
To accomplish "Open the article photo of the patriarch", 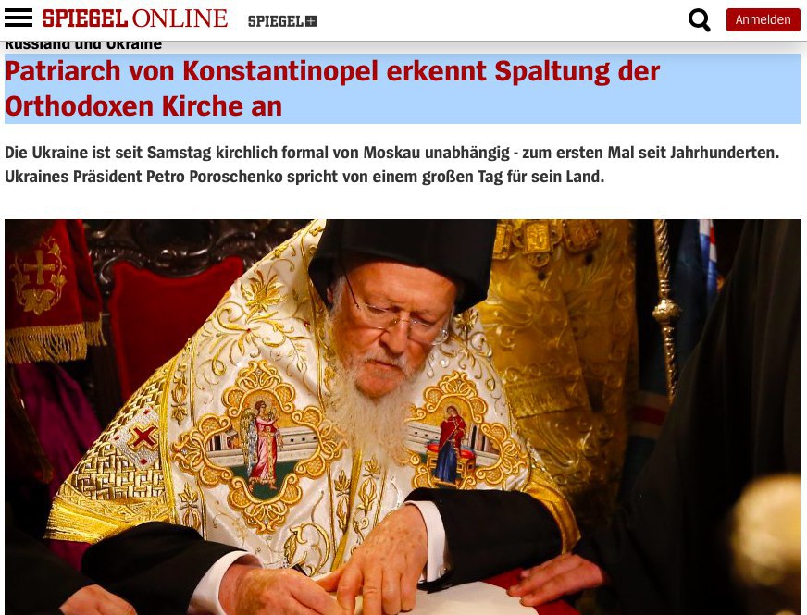I will [403, 417].
